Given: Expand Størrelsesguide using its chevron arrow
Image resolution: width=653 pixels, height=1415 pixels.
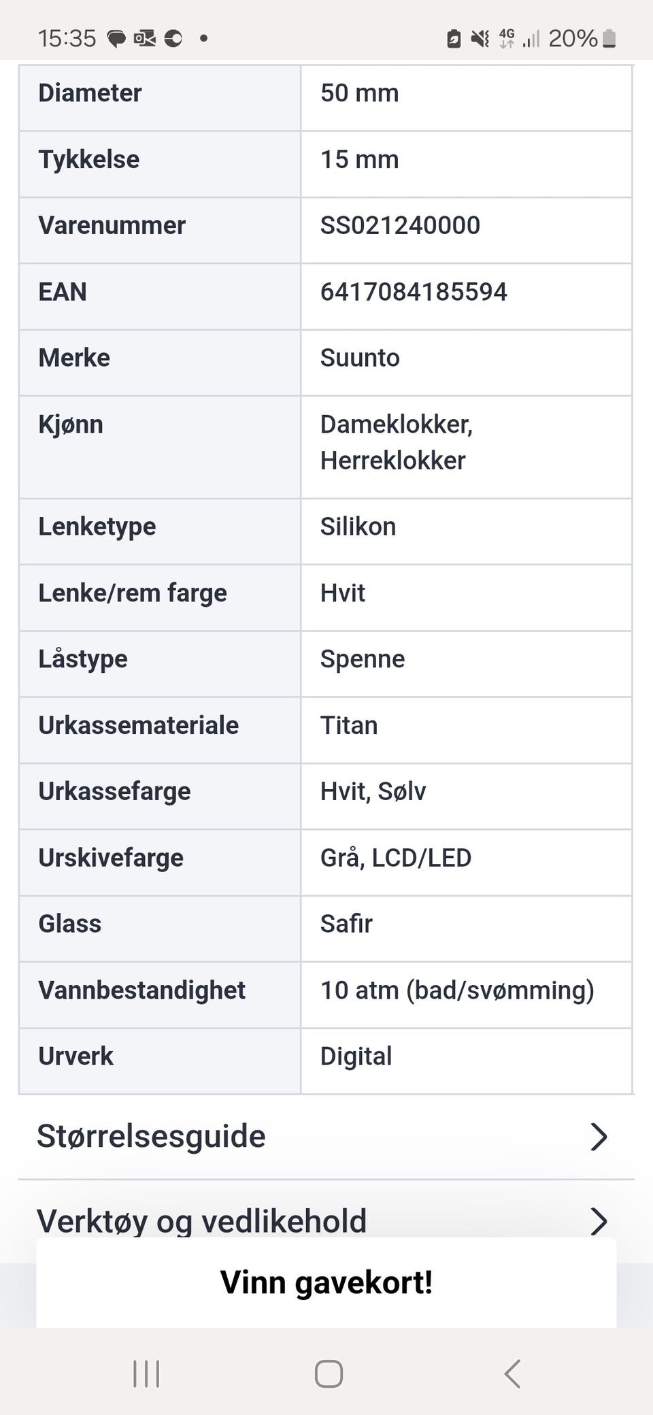Looking at the screenshot, I should 598,1136.
